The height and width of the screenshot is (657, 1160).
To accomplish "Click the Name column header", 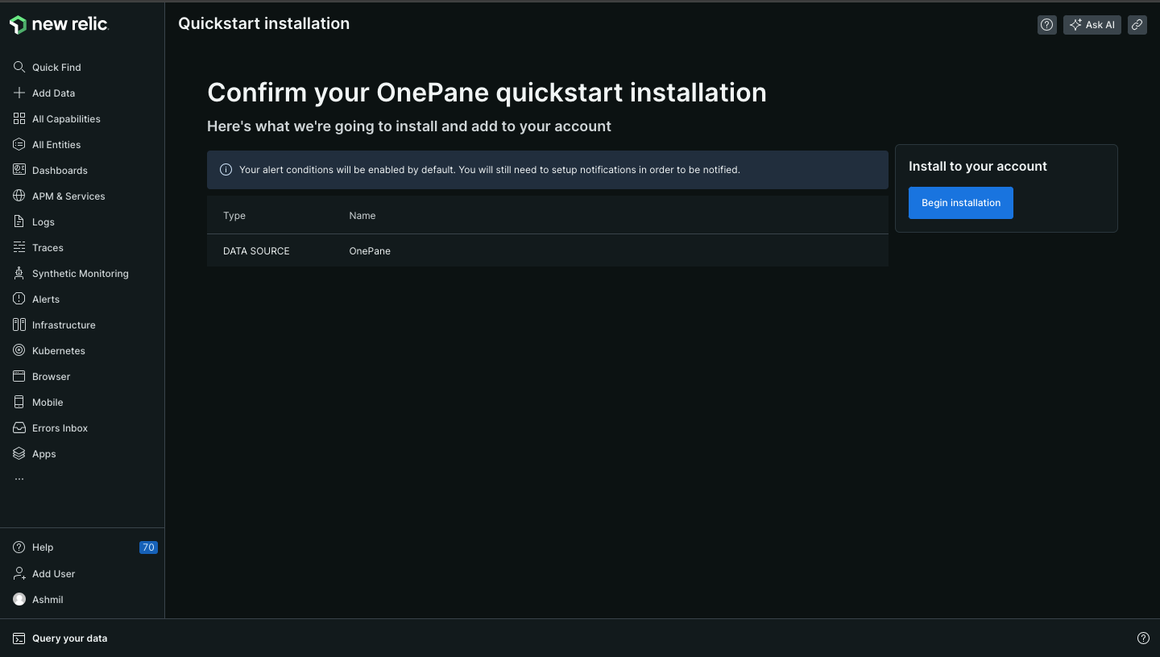I will [x=362, y=216].
